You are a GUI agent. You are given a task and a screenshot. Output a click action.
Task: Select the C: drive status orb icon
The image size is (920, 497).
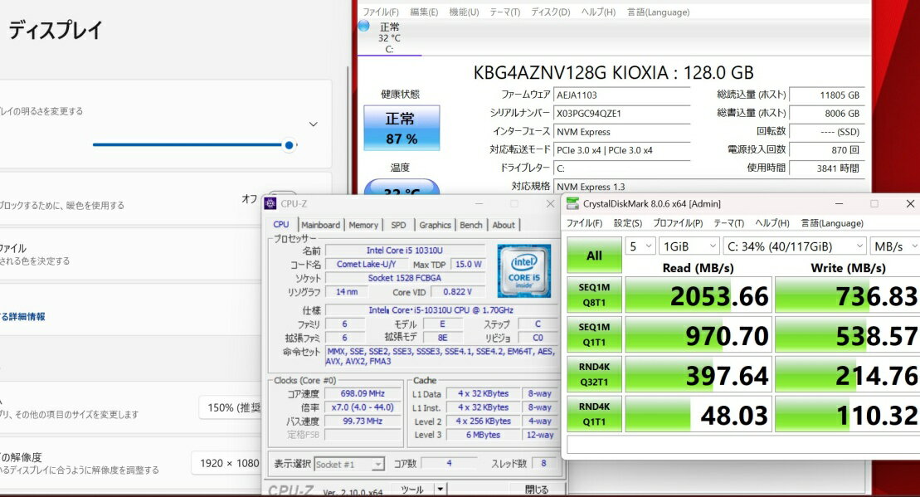[363, 27]
